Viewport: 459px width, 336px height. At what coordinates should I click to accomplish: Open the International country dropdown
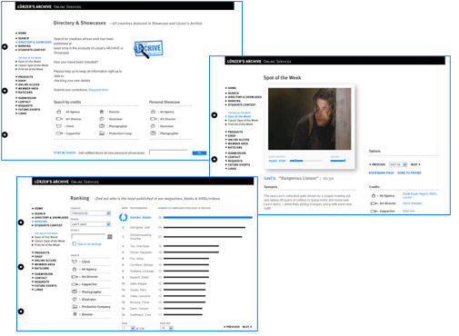click(x=91, y=213)
